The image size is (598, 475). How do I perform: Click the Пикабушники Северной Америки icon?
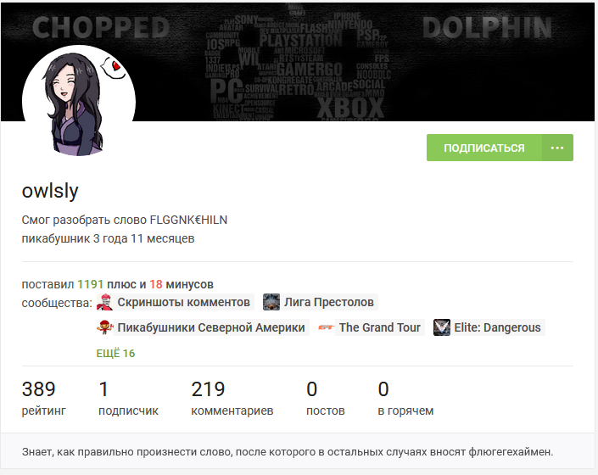tap(105, 327)
